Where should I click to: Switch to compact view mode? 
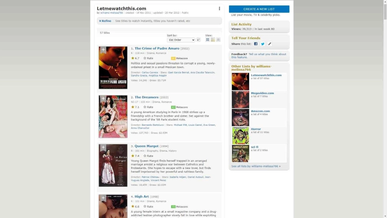pos(217,40)
